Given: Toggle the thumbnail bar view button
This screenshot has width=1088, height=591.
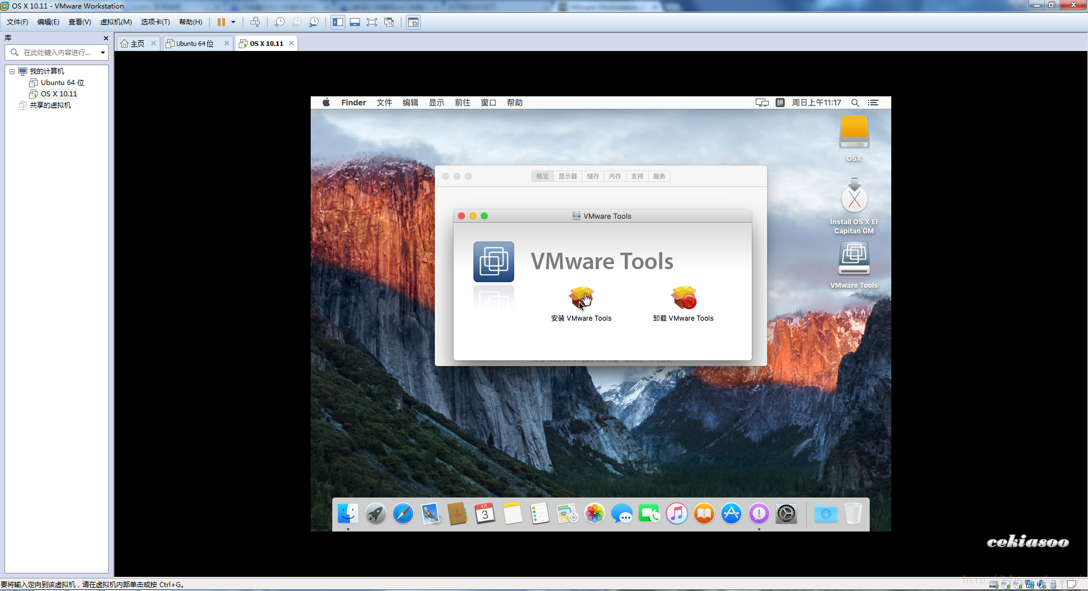Looking at the screenshot, I should click(x=355, y=22).
